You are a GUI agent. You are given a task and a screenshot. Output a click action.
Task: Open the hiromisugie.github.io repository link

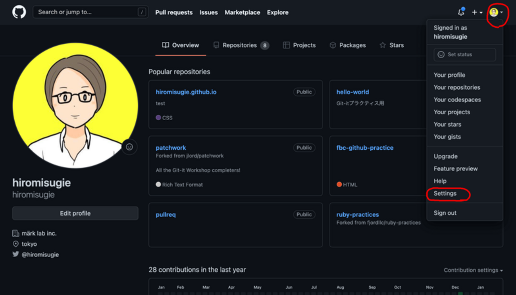186,92
